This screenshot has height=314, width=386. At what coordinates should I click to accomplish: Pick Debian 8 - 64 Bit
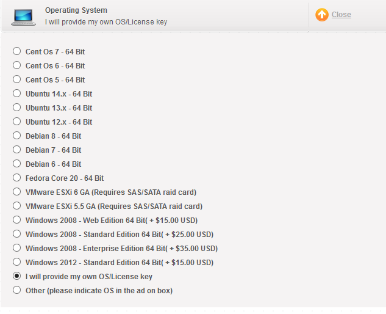pos(17,136)
